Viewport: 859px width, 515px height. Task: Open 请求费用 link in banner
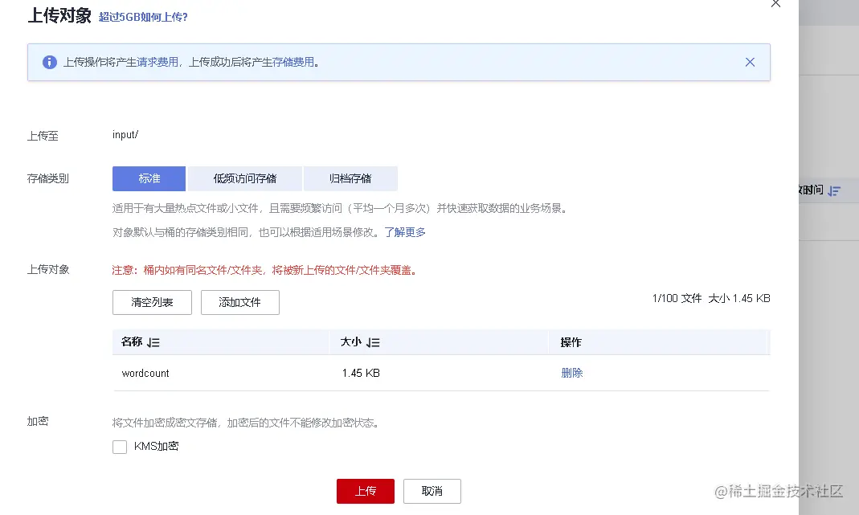coord(157,63)
